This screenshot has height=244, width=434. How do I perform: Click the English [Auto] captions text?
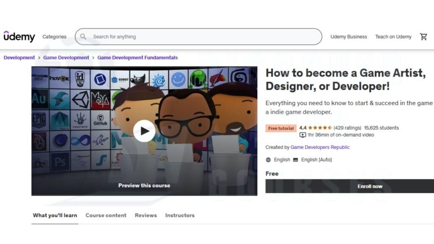pyautogui.click(x=316, y=160)
